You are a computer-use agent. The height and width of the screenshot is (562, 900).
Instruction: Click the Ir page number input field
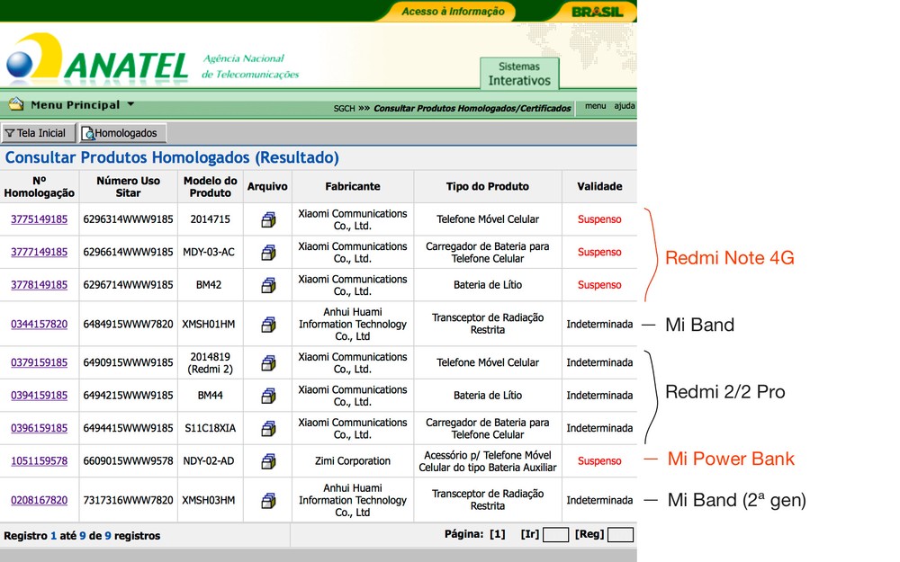555,535
